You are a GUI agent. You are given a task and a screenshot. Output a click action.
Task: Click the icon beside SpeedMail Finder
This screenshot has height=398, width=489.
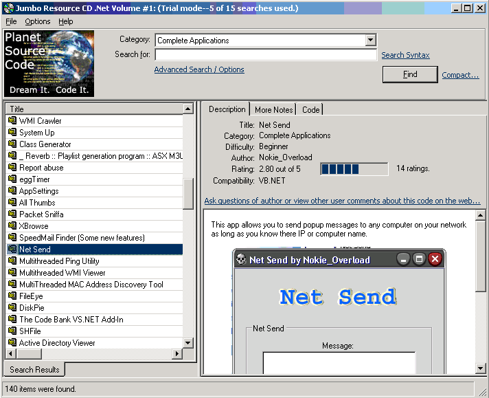[x=12, y=237]
